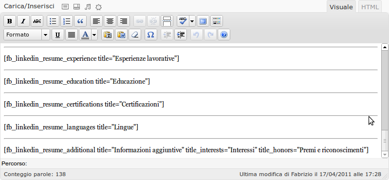Click the editor resize handle corner

pos(386,177)
